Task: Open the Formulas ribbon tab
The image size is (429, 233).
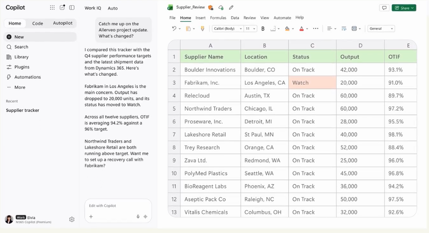Action: tap(218, 18)
